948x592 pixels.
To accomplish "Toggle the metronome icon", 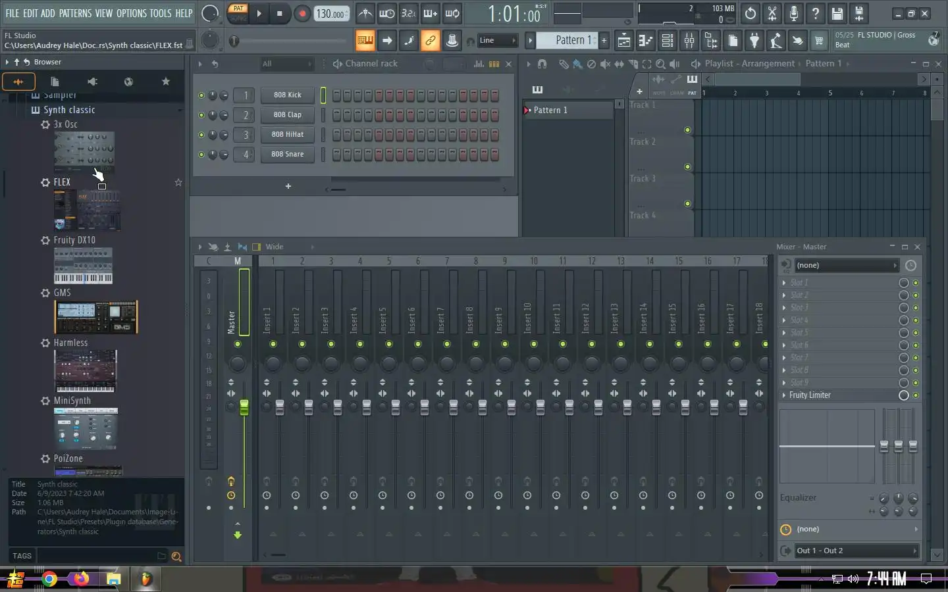I will 365,13.
